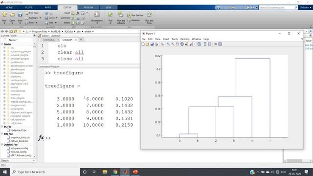Switch to the Untitled.m editor tab
This screenshot has width=313, height=176.
49,40
